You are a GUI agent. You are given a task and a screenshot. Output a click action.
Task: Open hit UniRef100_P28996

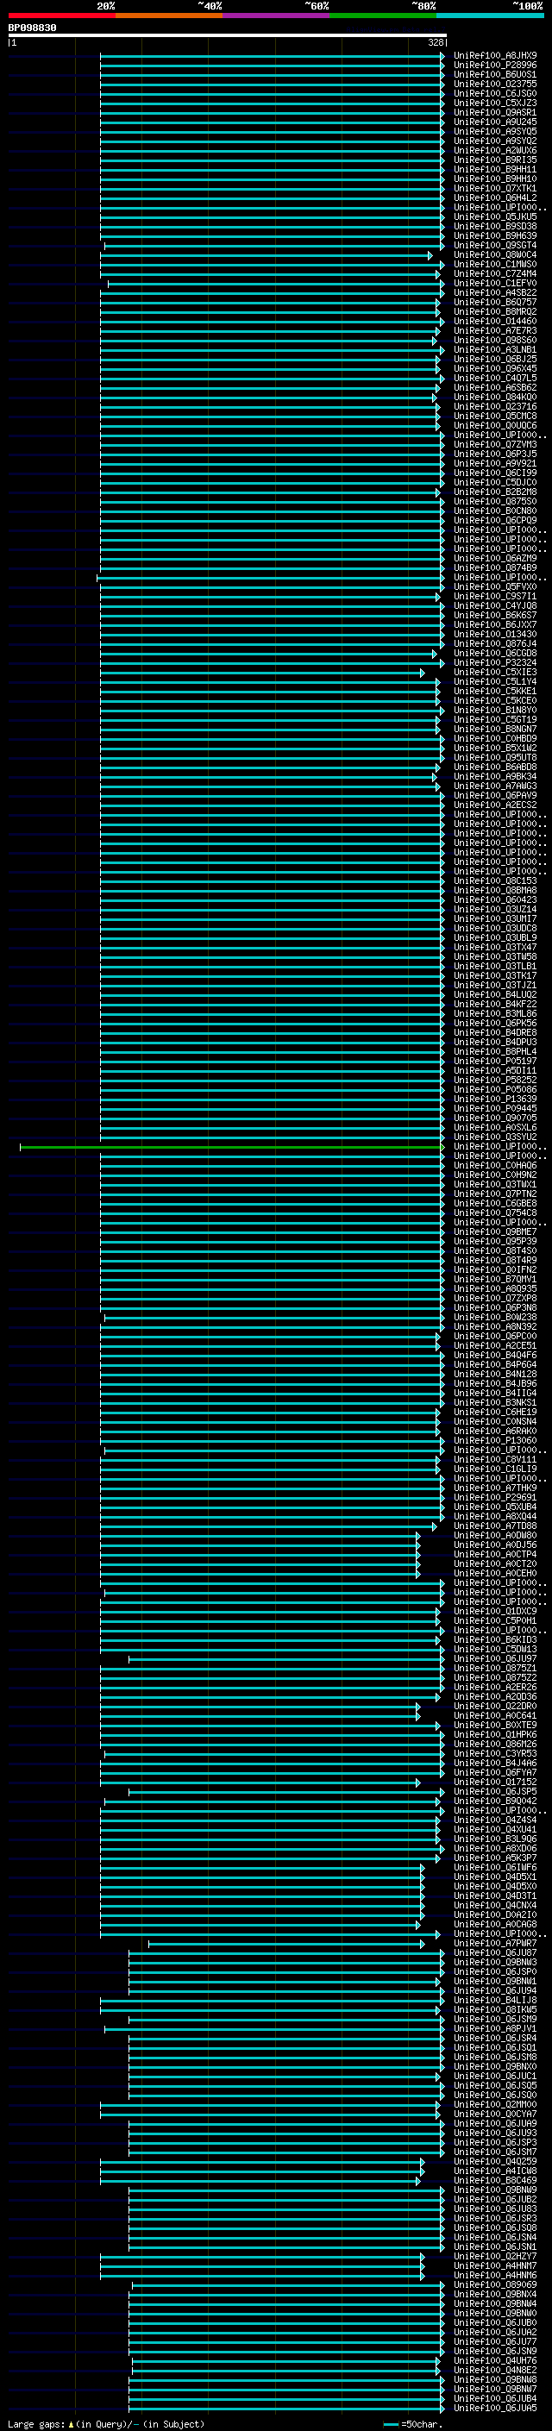click(495, 66)
